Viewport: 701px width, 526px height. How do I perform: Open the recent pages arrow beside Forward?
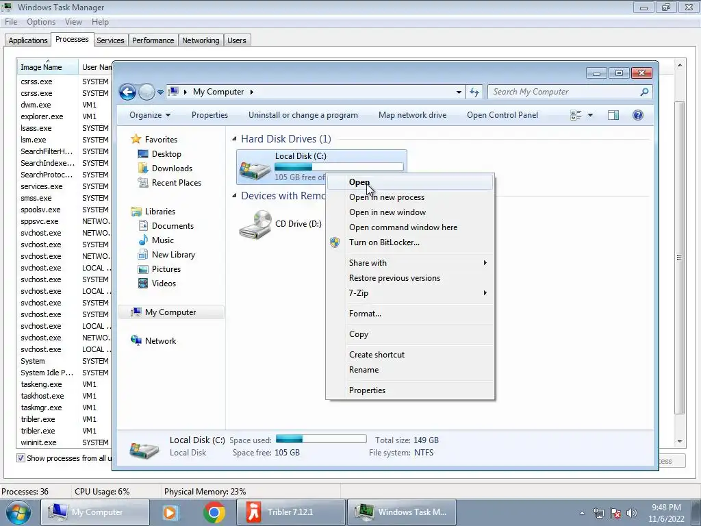[160, 92]
